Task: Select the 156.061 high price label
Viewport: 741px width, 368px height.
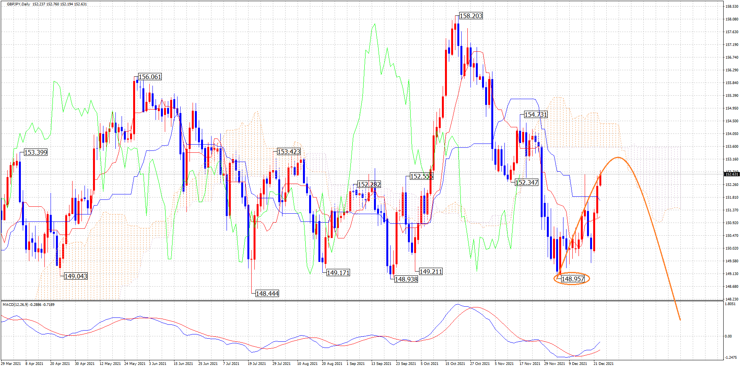Action: point(150,77)
